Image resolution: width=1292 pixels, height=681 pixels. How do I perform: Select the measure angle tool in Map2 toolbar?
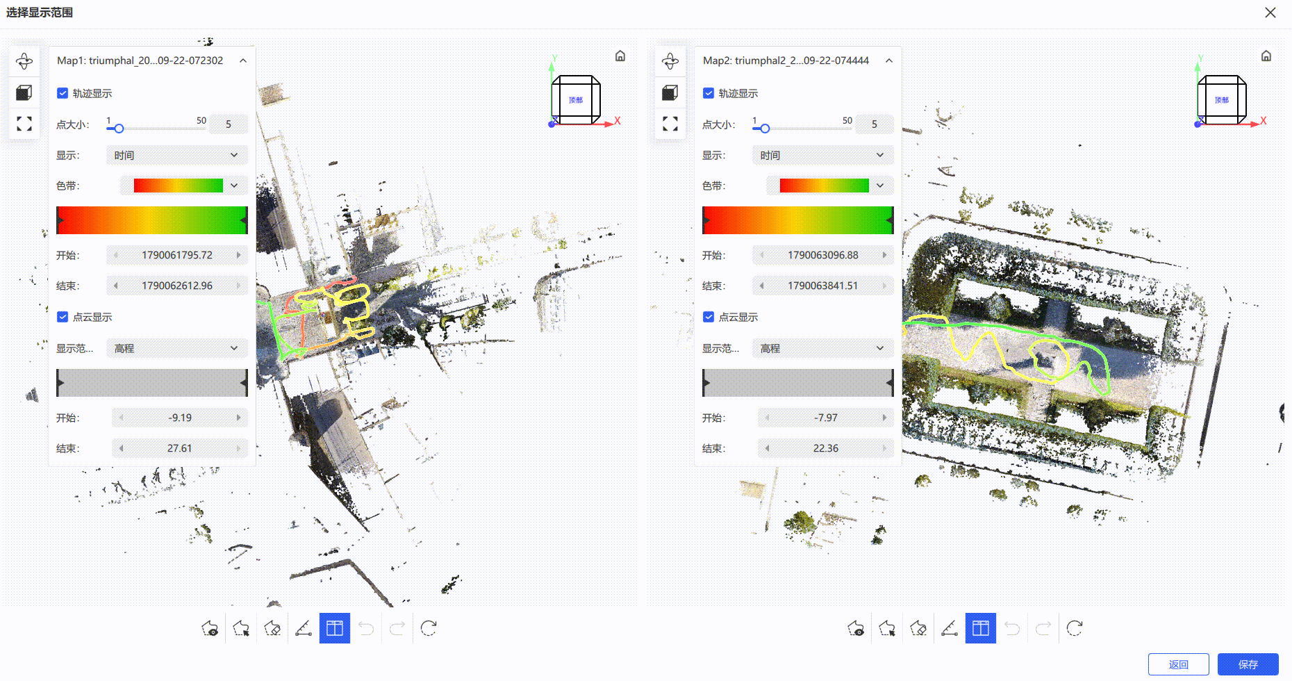tap(950, 628)
